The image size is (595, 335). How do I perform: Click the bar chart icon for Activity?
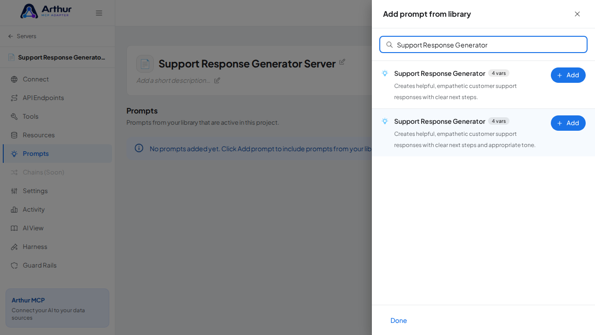coord(14,209)
